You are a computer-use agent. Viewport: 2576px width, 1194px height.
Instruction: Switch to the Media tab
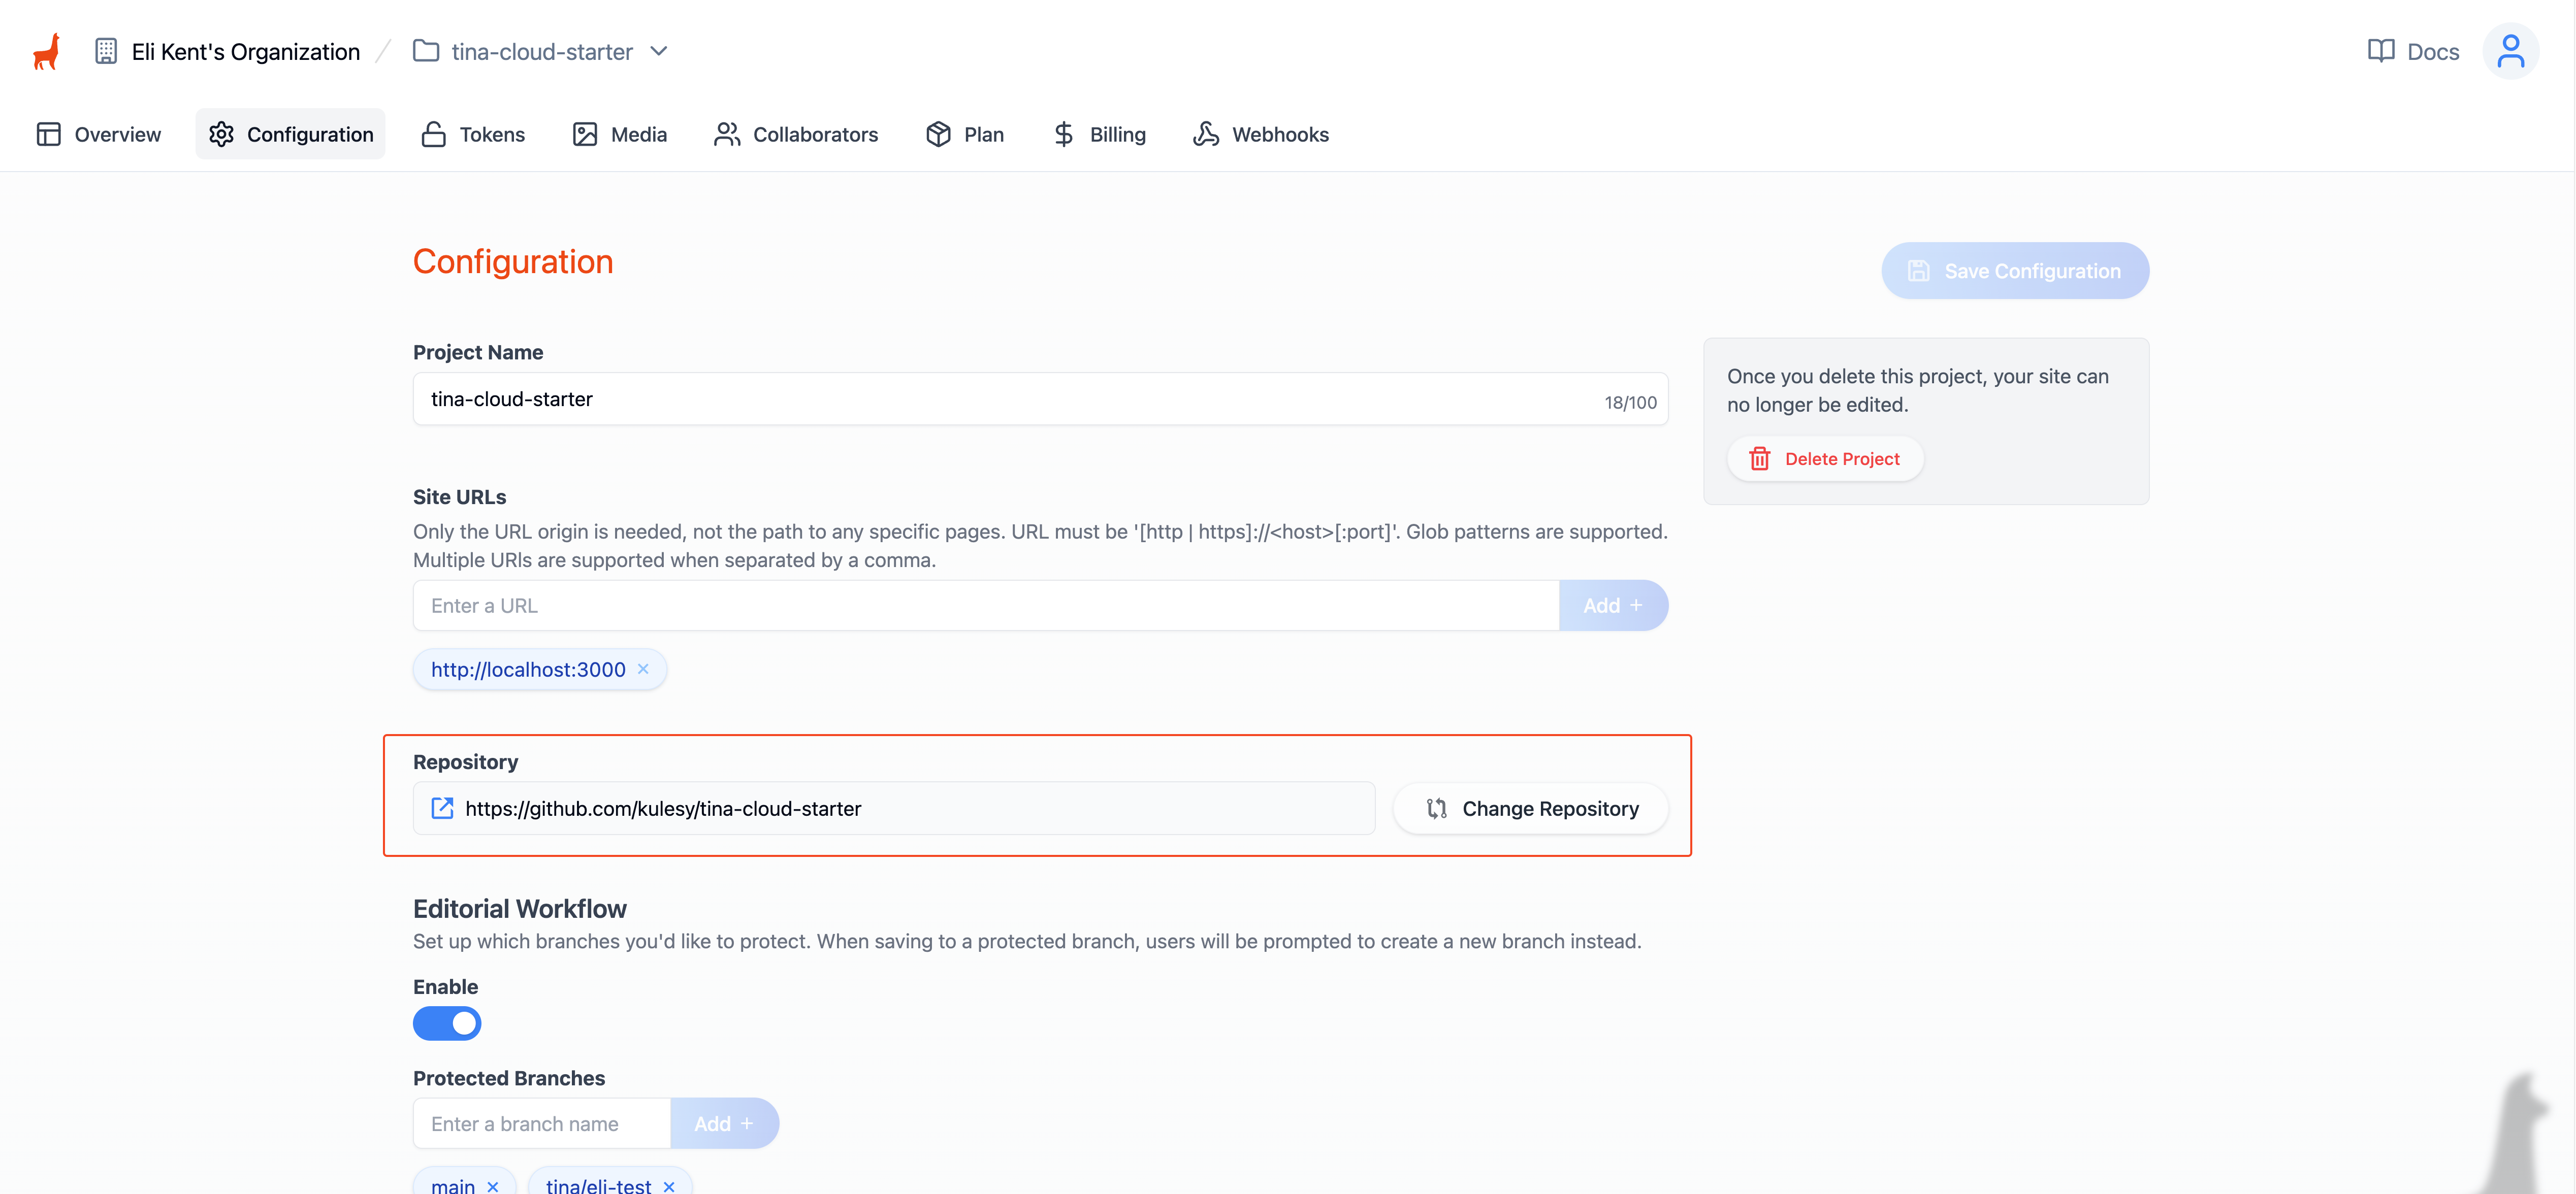coord(619,134)
